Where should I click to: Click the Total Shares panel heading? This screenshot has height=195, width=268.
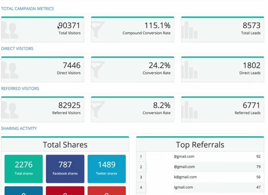pos(65,145)
